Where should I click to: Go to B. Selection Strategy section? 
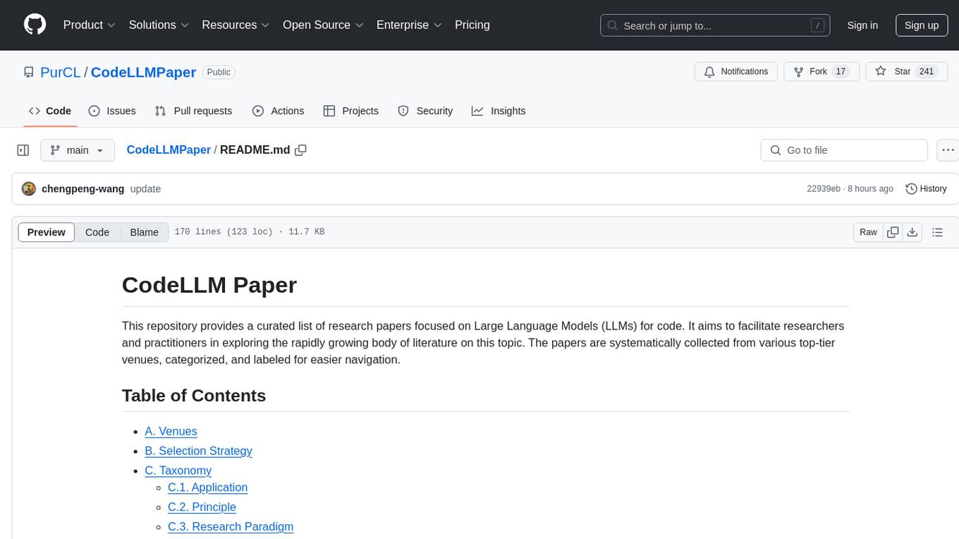coord(198,451)
